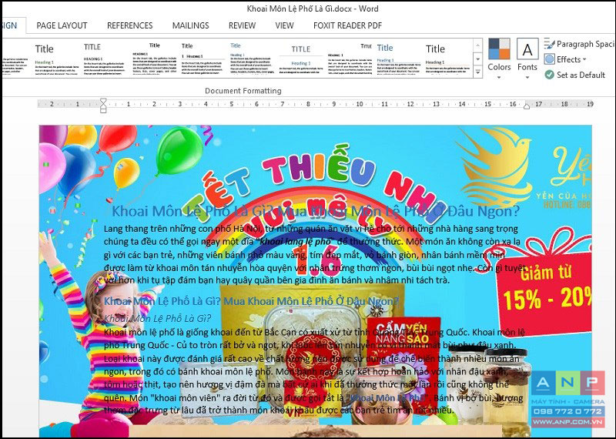This screenshot has width=616, height=439.
Task: Open the Effects dropdown
Action: 565,59
